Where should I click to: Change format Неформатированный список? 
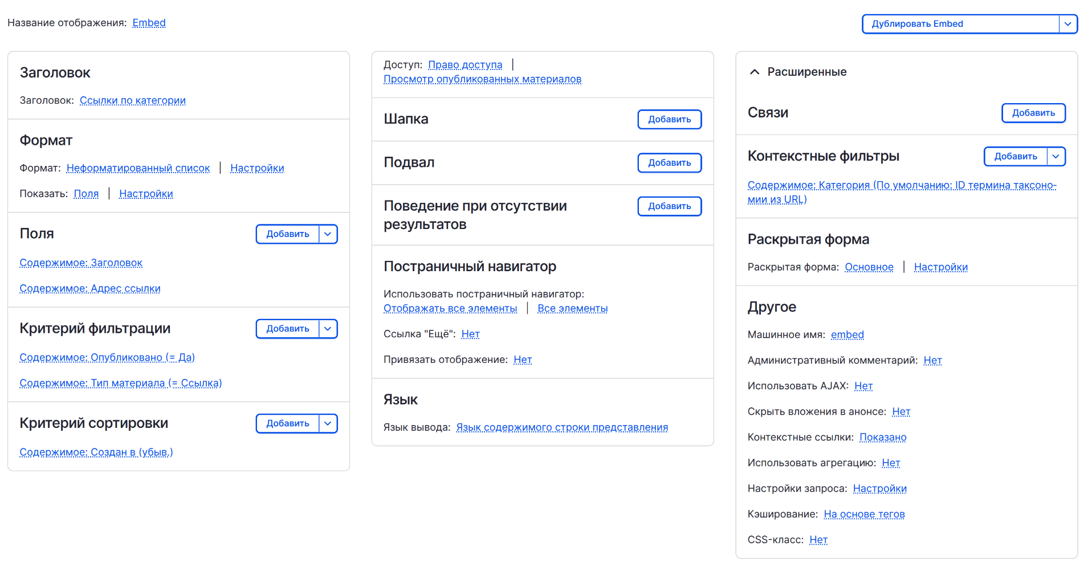[138, 168]
